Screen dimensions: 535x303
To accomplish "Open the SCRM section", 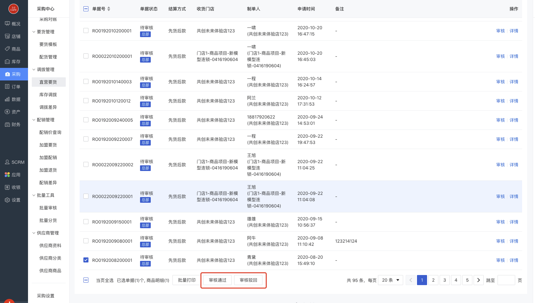I will point(14,162).
